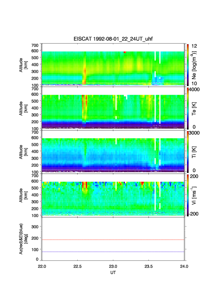Select the Ti [K] color bar label
Screen dimensions: 202x304
[x=194, y=152]
